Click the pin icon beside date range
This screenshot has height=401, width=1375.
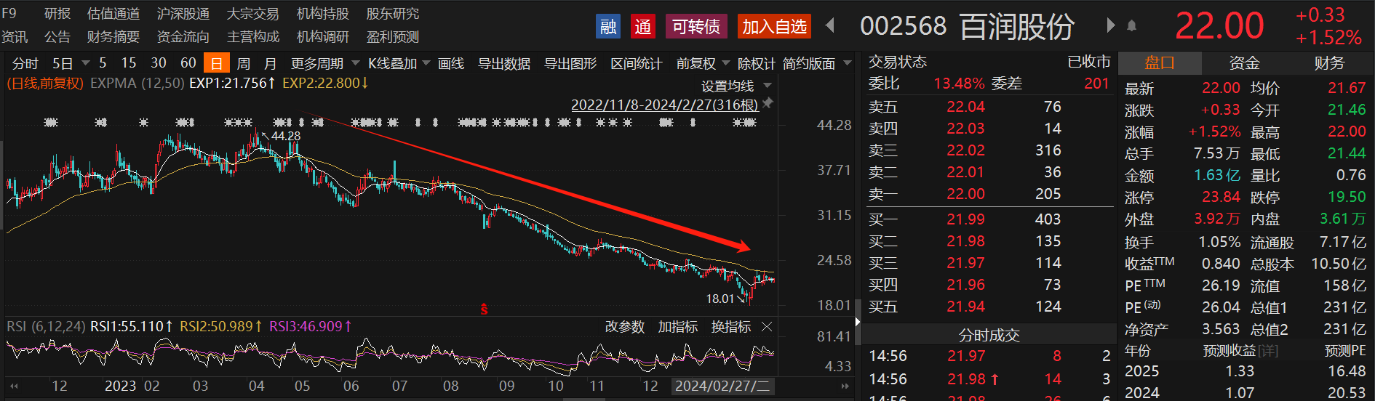click(768, 104)
